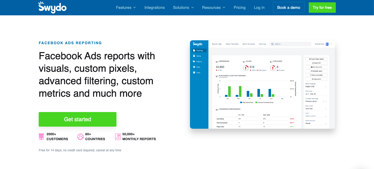This screenshot has width=374, height=169.
Task: Expand the Compare date range dropdown
Action: pyautogui.click(x=326, y=101)
